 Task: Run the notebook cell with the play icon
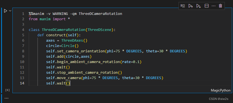pyautogui.click(x=5, y=11)
